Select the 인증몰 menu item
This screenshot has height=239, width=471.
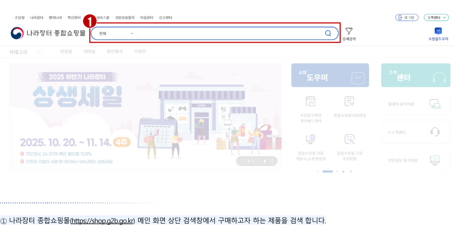coord(66,52)
